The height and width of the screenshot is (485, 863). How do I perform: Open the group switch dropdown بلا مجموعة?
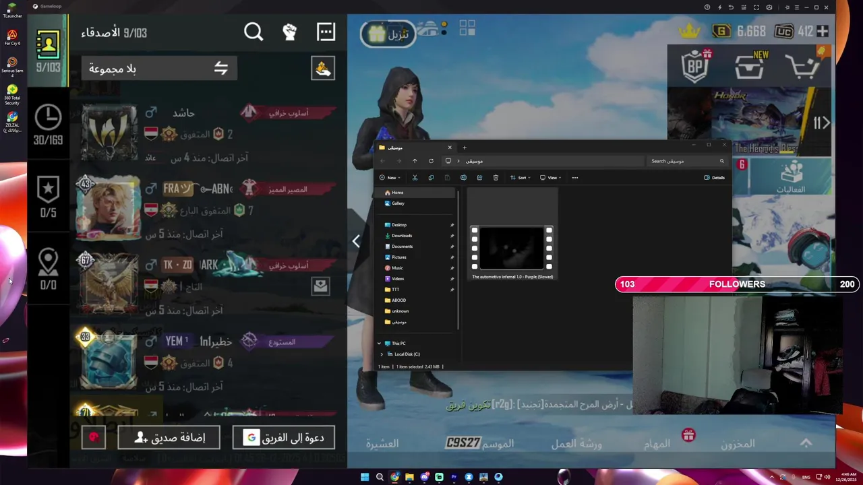[159, 68]
